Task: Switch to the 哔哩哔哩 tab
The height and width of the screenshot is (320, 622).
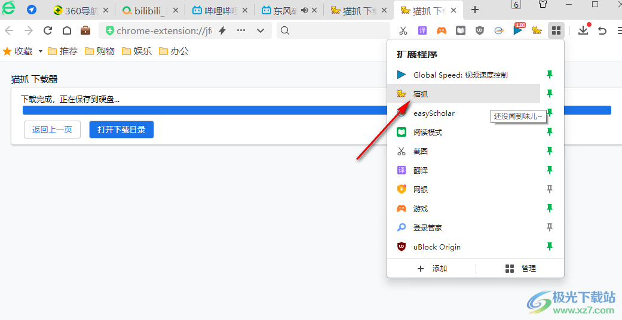Action: click(x=219, y=11)
